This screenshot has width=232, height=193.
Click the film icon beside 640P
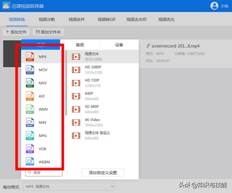tap(76, 96)
